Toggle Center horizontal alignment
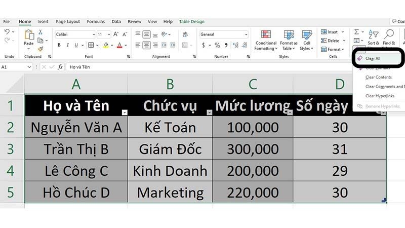This screenshot has height=228, width=405. pyautogui.click(x=146, y=45)
